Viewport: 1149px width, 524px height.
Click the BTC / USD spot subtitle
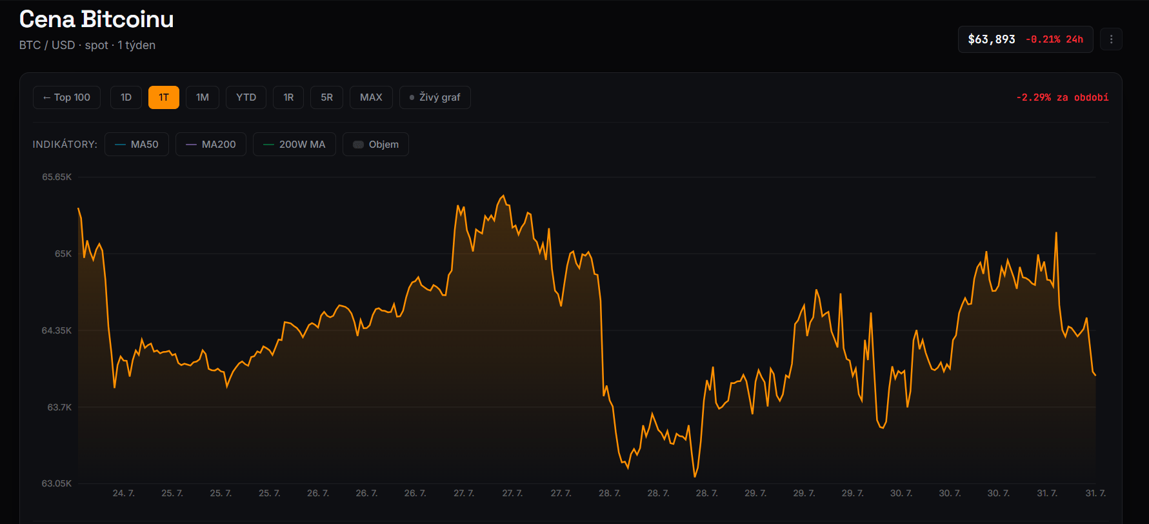point(87,45)
